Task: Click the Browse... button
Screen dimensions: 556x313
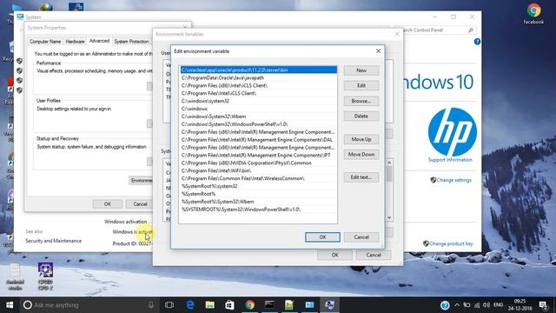Action: (361, 101)
